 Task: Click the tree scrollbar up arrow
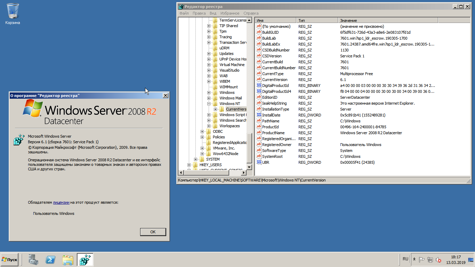(249, 21)
